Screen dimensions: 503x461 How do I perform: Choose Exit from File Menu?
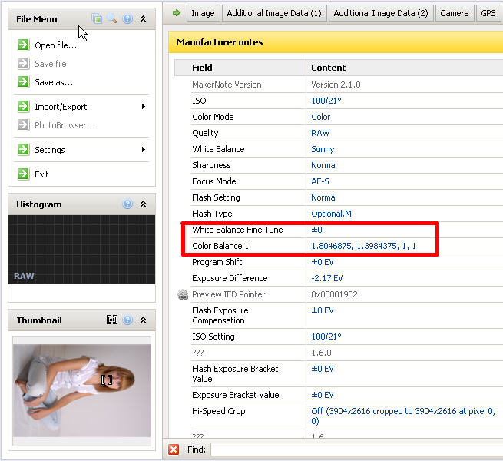click(41, 174)
